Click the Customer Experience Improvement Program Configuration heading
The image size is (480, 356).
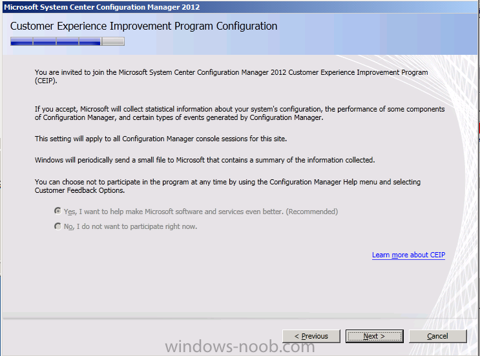pos(143,26)
